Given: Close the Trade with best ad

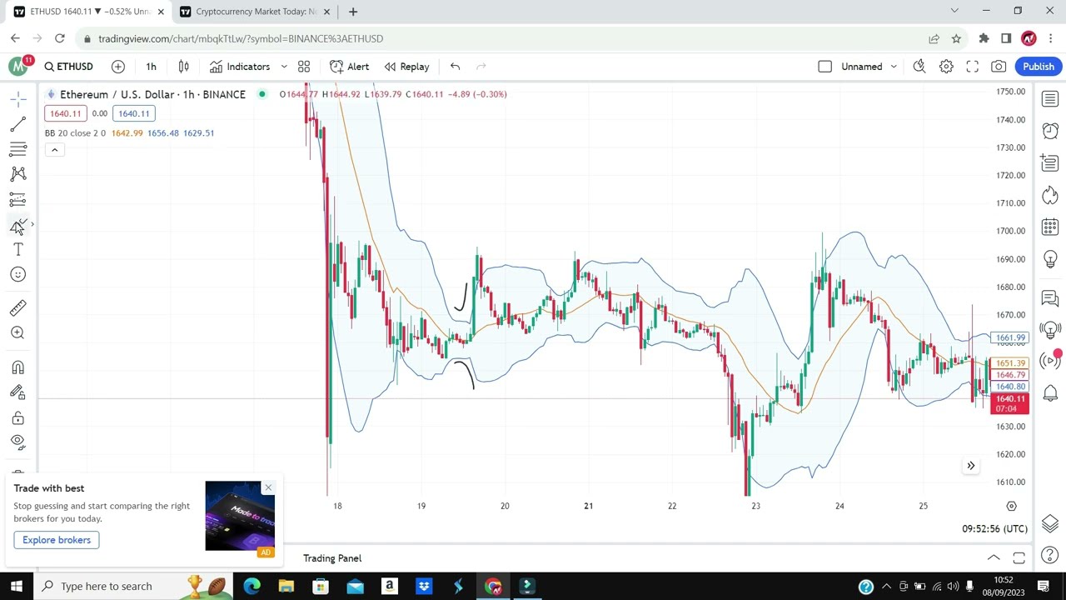Looking at the screenshot, I should pyautogui.click(x=268, y=487).
